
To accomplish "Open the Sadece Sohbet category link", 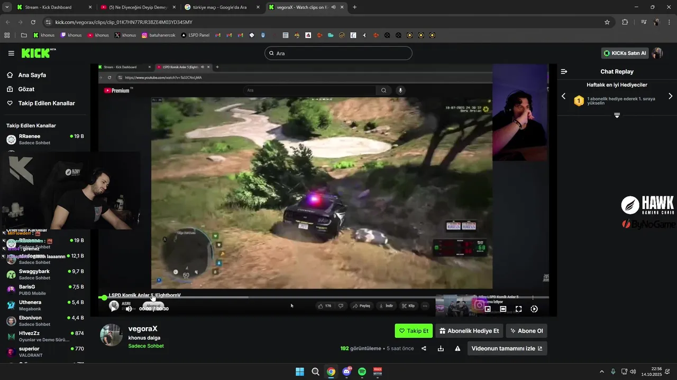I will coord(146,346).
